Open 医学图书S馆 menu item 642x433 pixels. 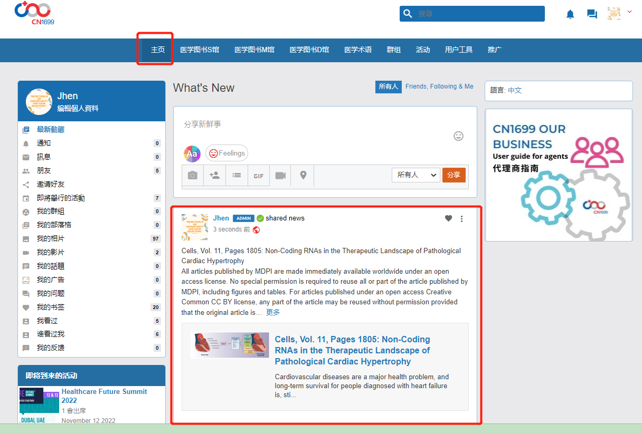click(200, 50)
